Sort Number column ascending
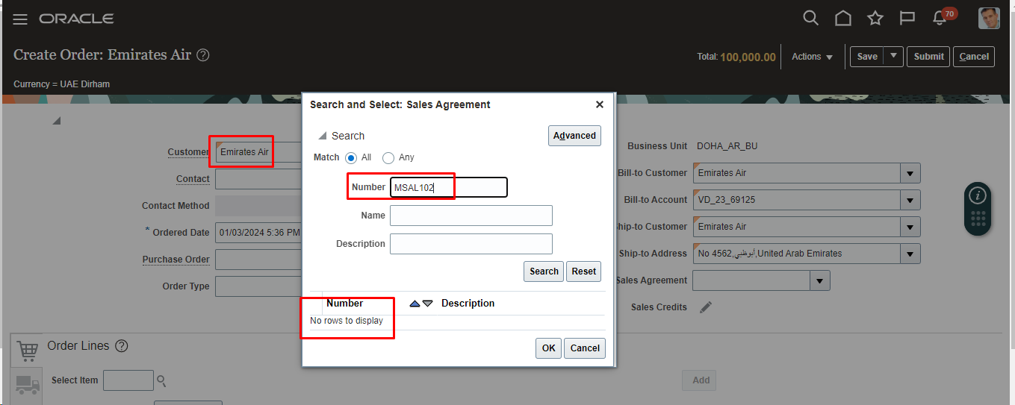The image size is (1015, 405). click(x=415, y=304)
